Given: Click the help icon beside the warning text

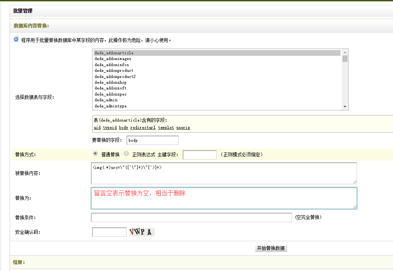Looking at the screenshot, I should (16, 39).
